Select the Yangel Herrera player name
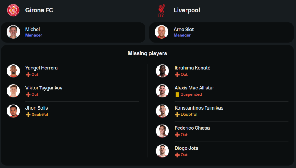296x168 pixels. tap(41, 68)
